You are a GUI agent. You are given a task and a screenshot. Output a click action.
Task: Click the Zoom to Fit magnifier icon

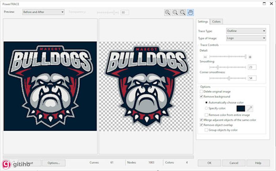tap(183, 13)
